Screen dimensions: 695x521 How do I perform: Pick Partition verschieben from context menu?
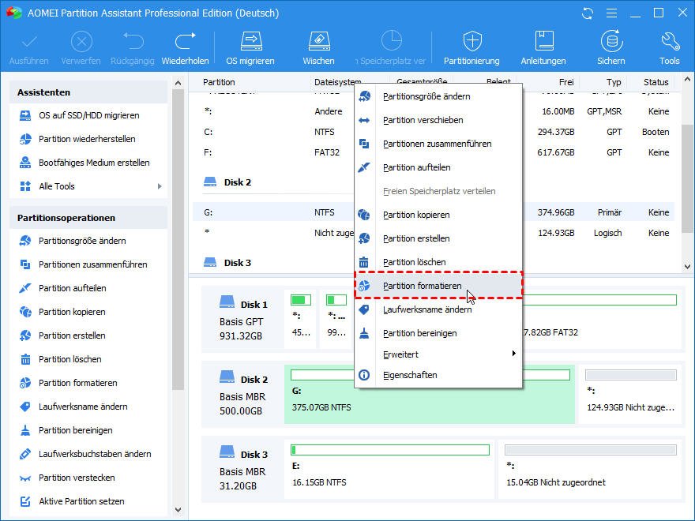438,120
